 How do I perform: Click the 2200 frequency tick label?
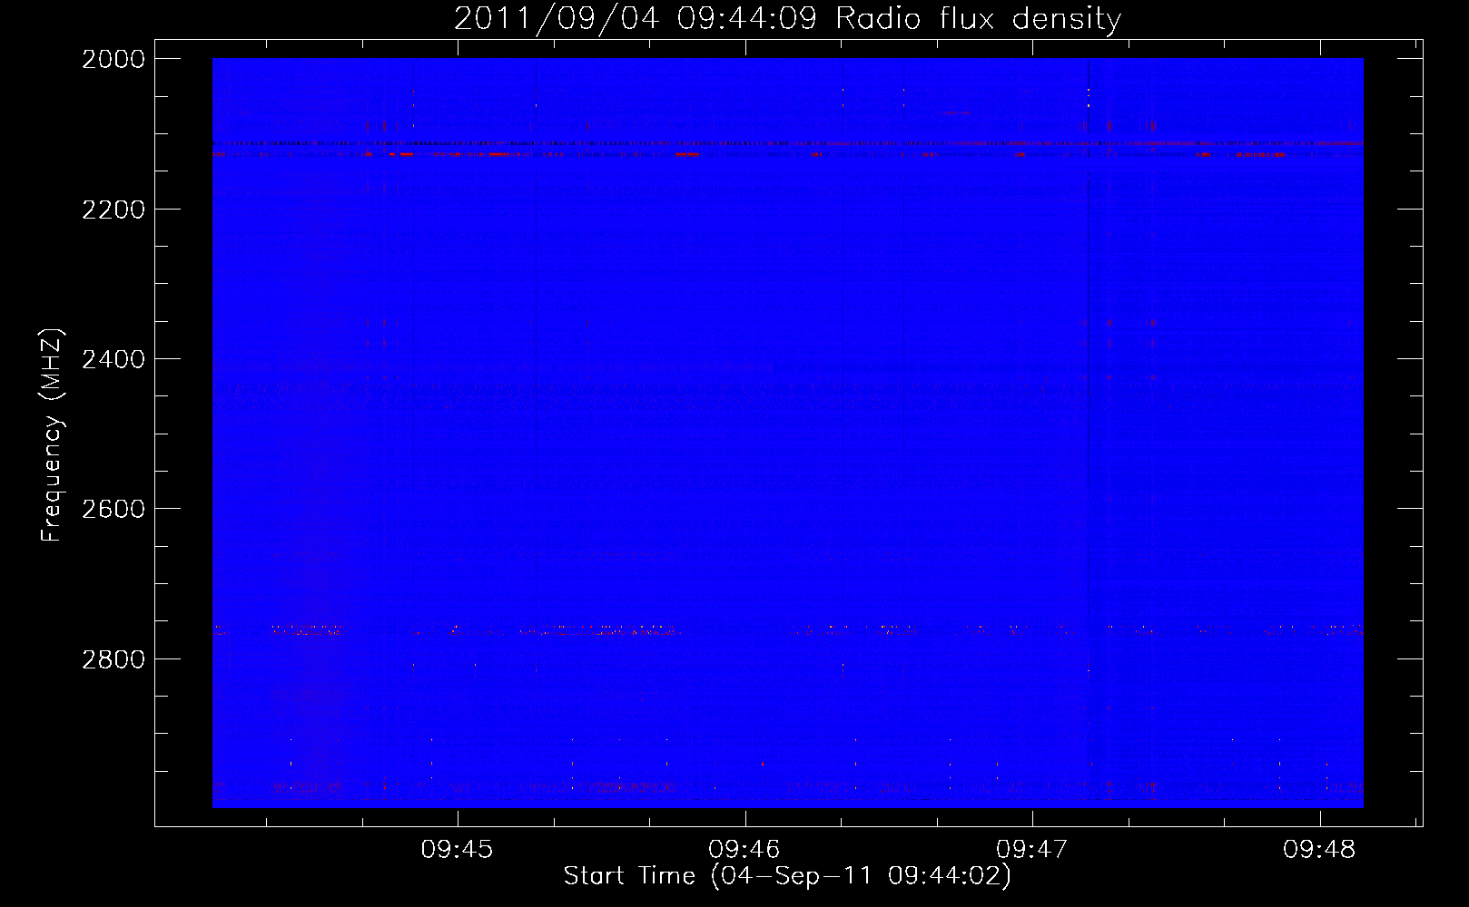tap(113, 210)
